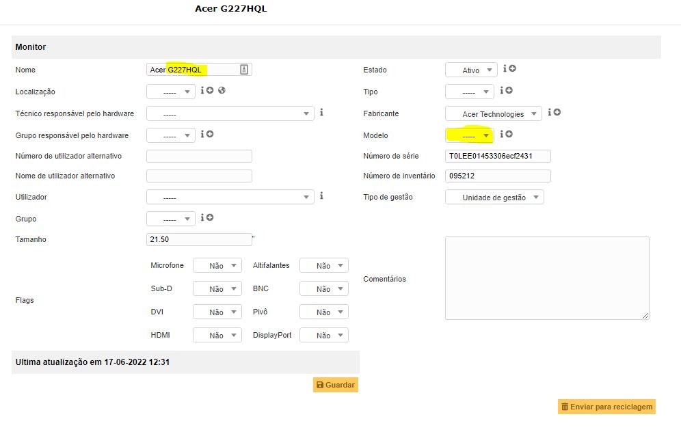Open the Localização dropdown
681x447 pixels.
pyautogui.click(x=171, y=92)
